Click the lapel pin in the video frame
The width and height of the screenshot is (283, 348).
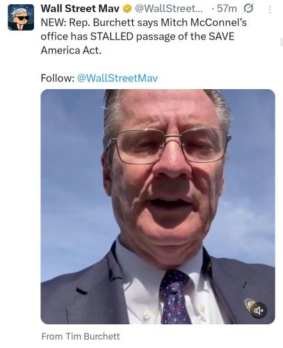[250, 305]
